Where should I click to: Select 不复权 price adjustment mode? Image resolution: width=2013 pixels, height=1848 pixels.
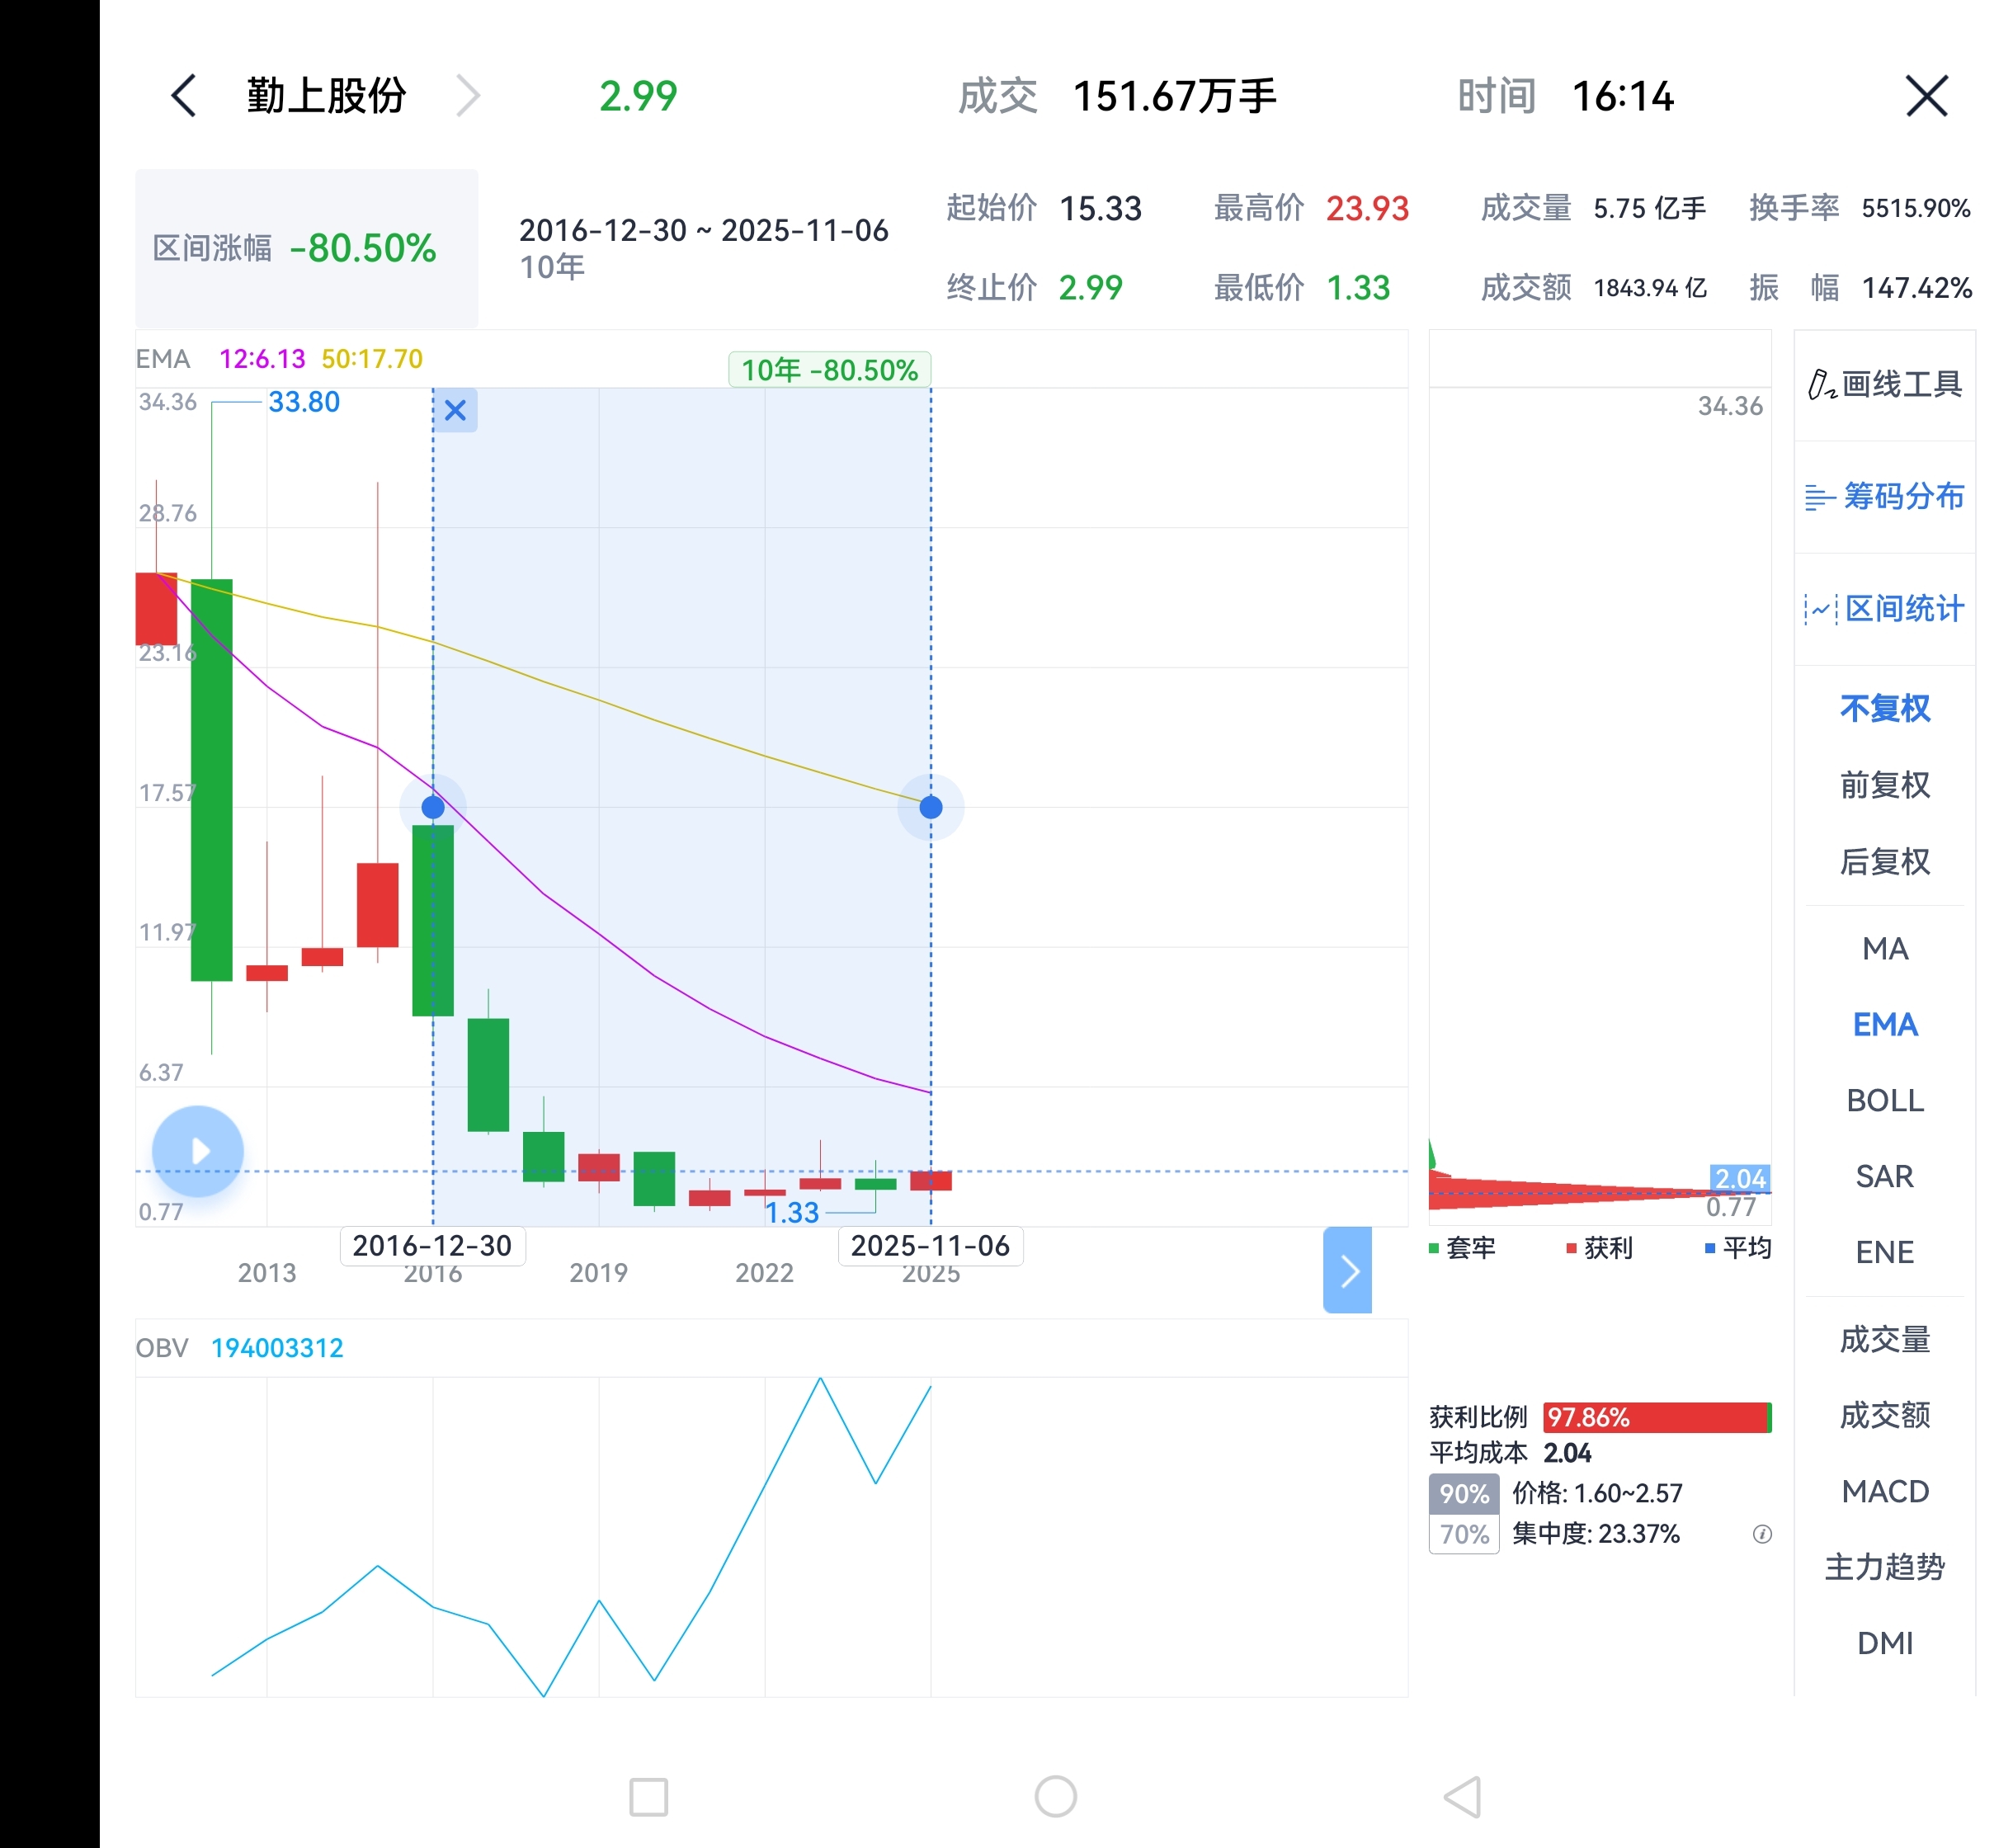(x=1884, y=708)
